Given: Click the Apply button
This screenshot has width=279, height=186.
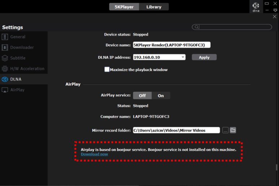Looking at the screenshot, I should click(204, 57).
